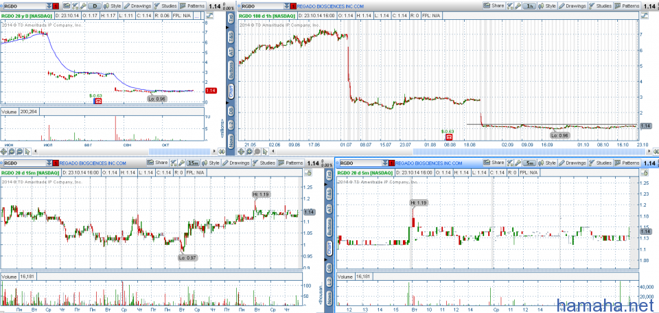This screenshot has width=659, height=313.
Task: Open Studies menu in 1h chart
Action: coord(601,6)
